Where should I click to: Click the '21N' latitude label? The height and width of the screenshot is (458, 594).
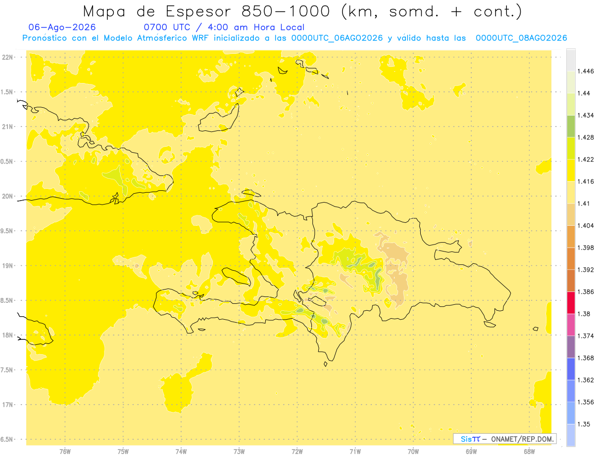click(x=7, y=127)
